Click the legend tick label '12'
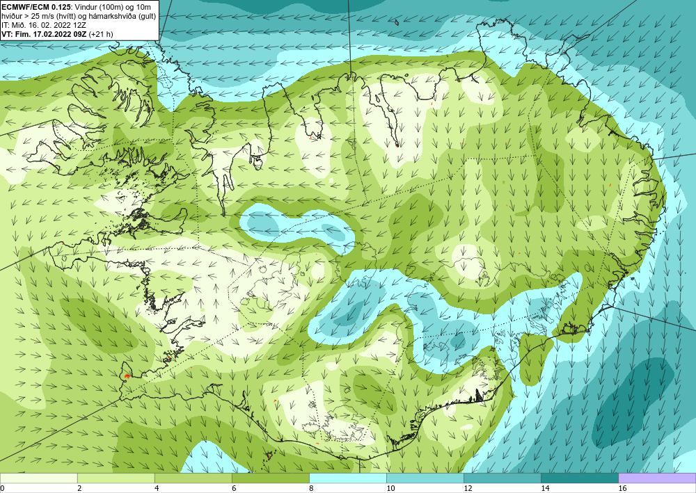This screenshot has height=493, width=696. coord(468,489)
